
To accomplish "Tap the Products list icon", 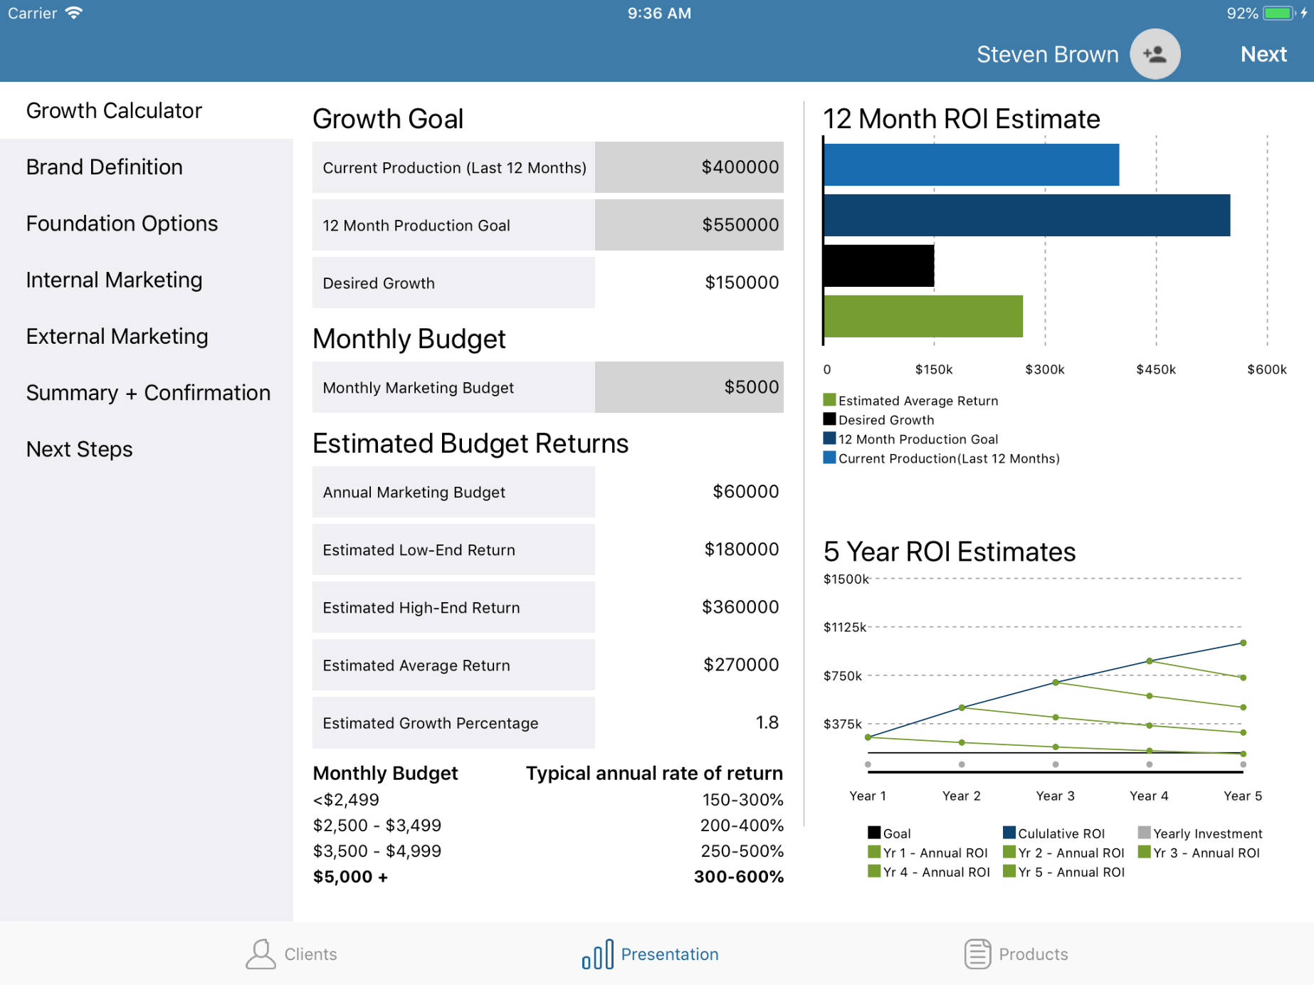I will (x=977, y=954).
